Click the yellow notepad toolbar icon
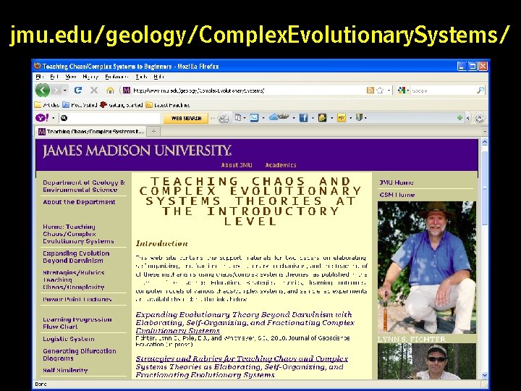This screenshot has width=521, height=391. [322, 118]
